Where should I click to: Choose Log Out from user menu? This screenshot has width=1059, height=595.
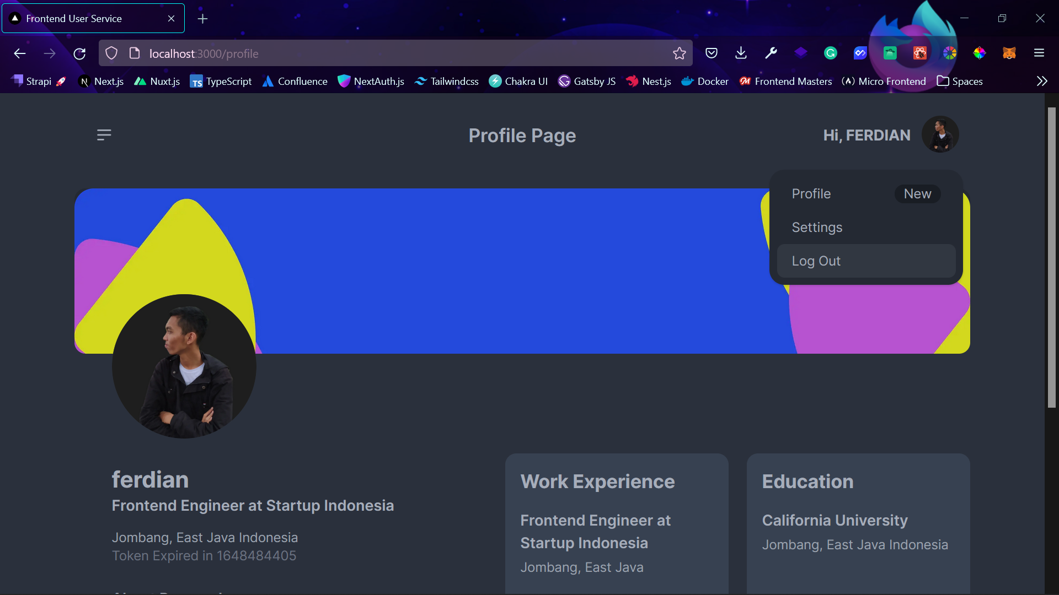[816, 261]
